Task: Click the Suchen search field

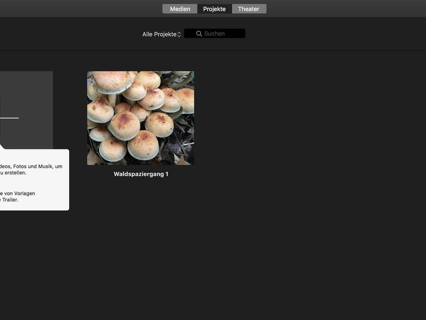Action: point(215,33)
